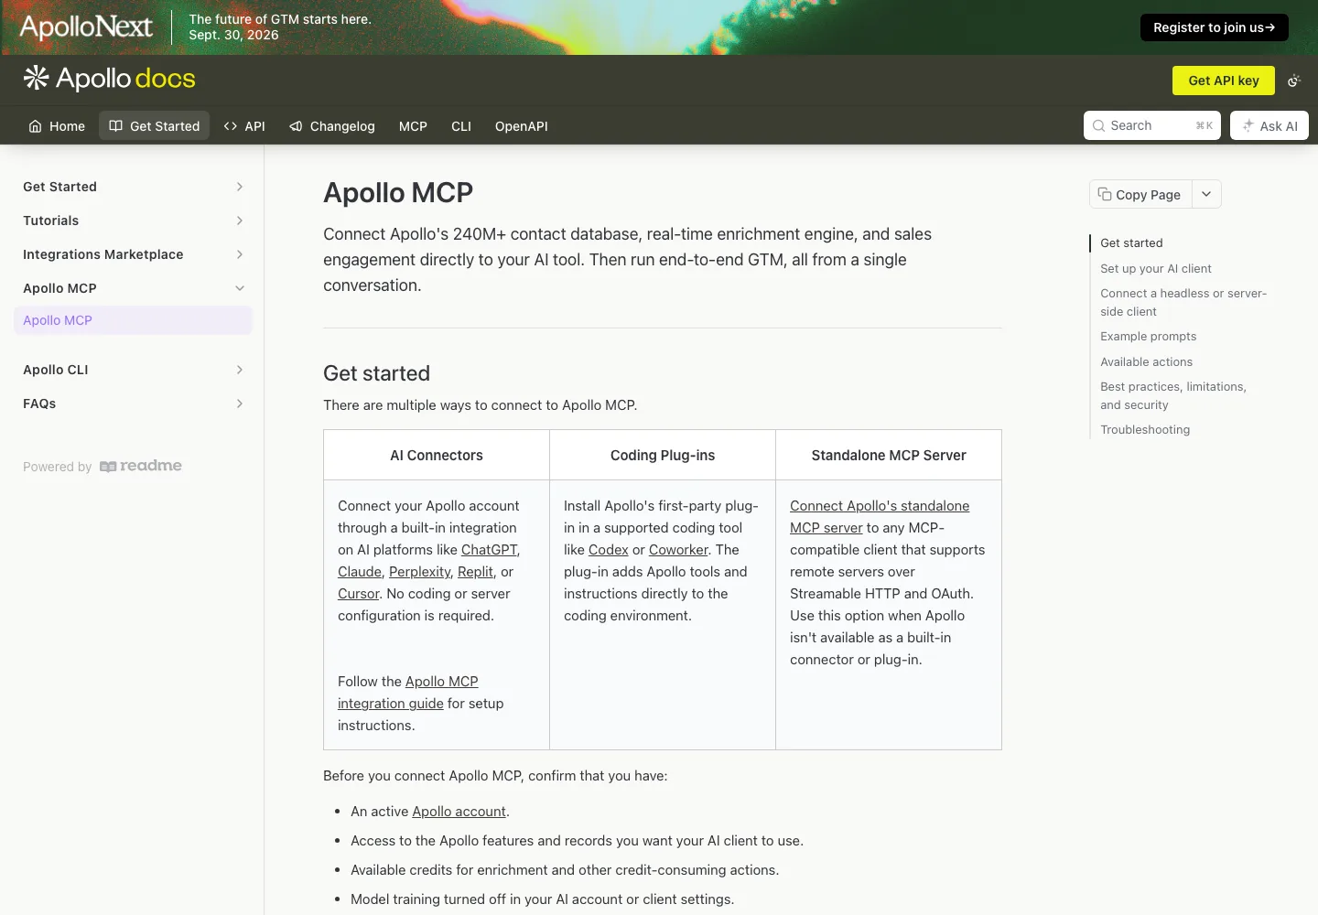
Task: Click the readme logo in sidebar
Action: [x=141, y=466]
